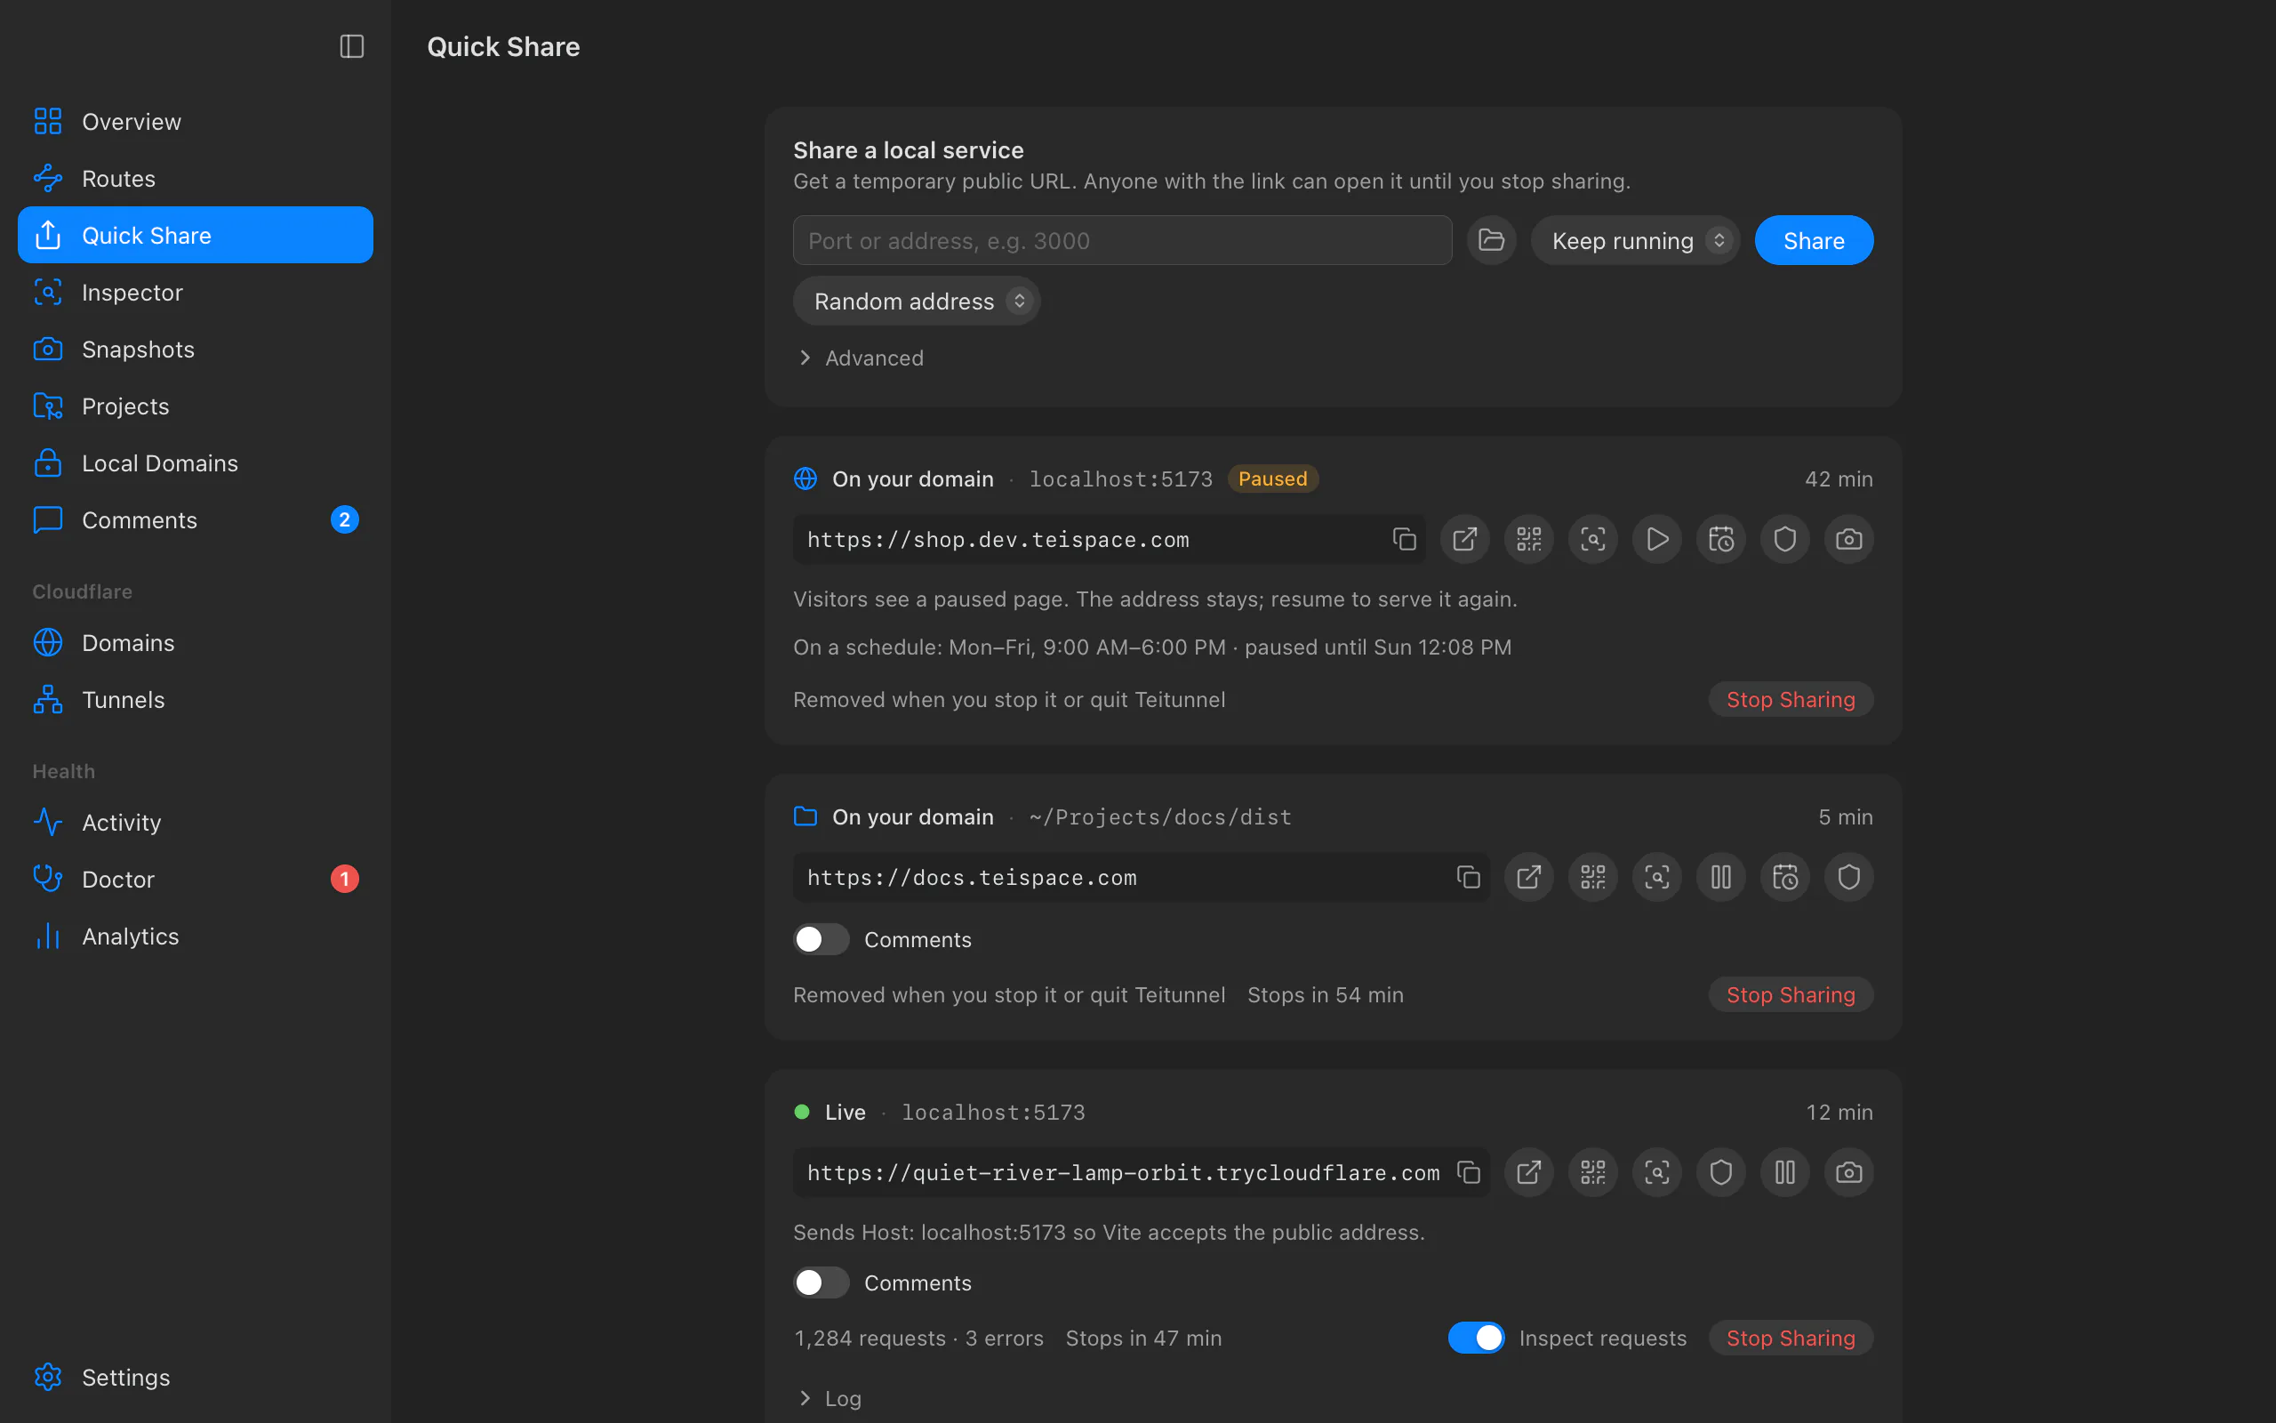The image size is (2276, 1423).
Task: Pause the docs.teispace.com share
Action: click(x=1720, y=877)
